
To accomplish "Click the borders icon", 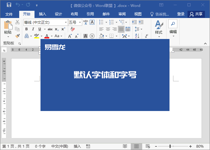I will pos(111,36).
